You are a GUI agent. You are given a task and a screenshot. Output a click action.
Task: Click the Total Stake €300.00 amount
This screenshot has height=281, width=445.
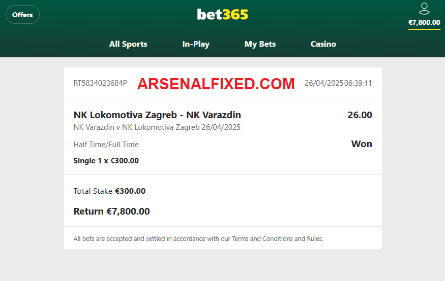click(x=130, y=191)
